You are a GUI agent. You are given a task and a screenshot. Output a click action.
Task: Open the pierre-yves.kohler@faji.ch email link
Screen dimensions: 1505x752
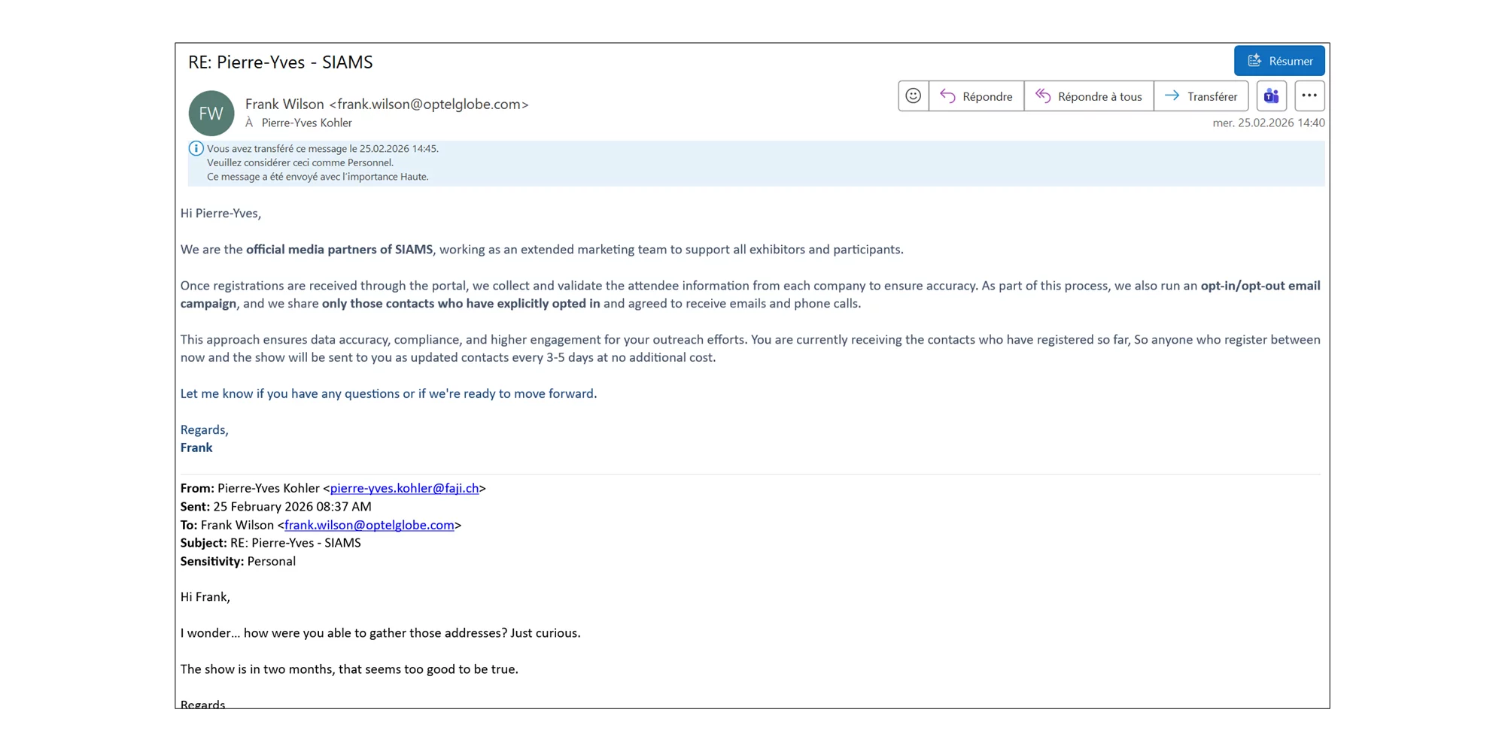(x=404, y=488)
